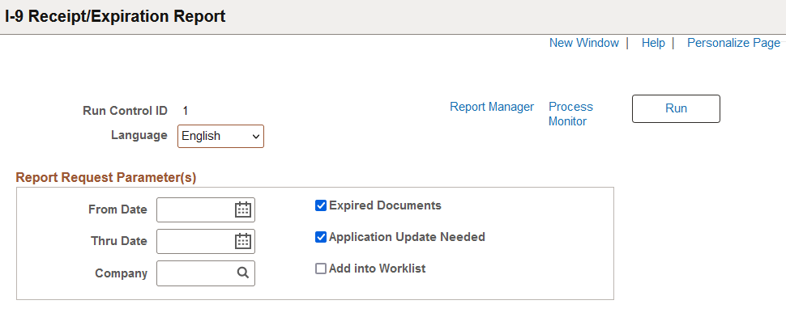Click the Personalize Page link
This screenshot has height=313, width=786.
pos(733,43)
